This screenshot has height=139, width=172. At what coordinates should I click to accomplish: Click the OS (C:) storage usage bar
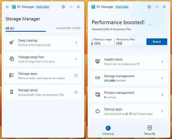(x=43, y=31)
